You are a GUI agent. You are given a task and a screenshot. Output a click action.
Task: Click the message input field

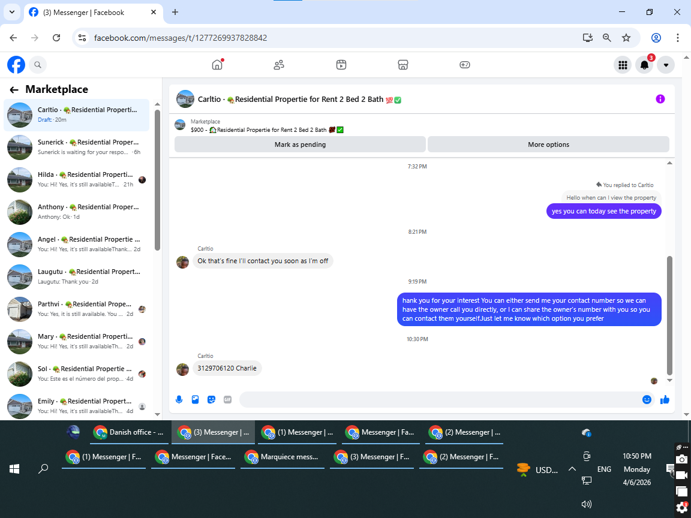click(x=441, y=399)
